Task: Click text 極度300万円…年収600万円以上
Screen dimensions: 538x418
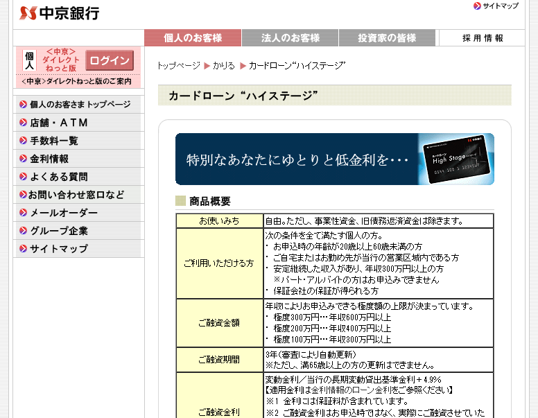Action: point(332,317)
